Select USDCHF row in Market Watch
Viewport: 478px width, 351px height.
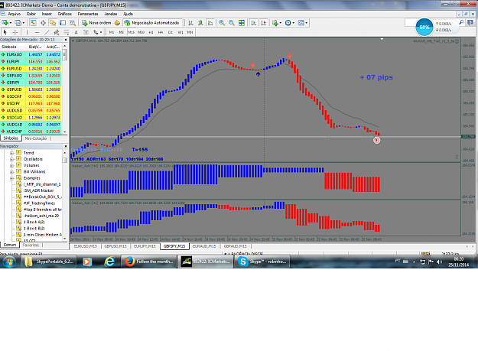[31, 96]
